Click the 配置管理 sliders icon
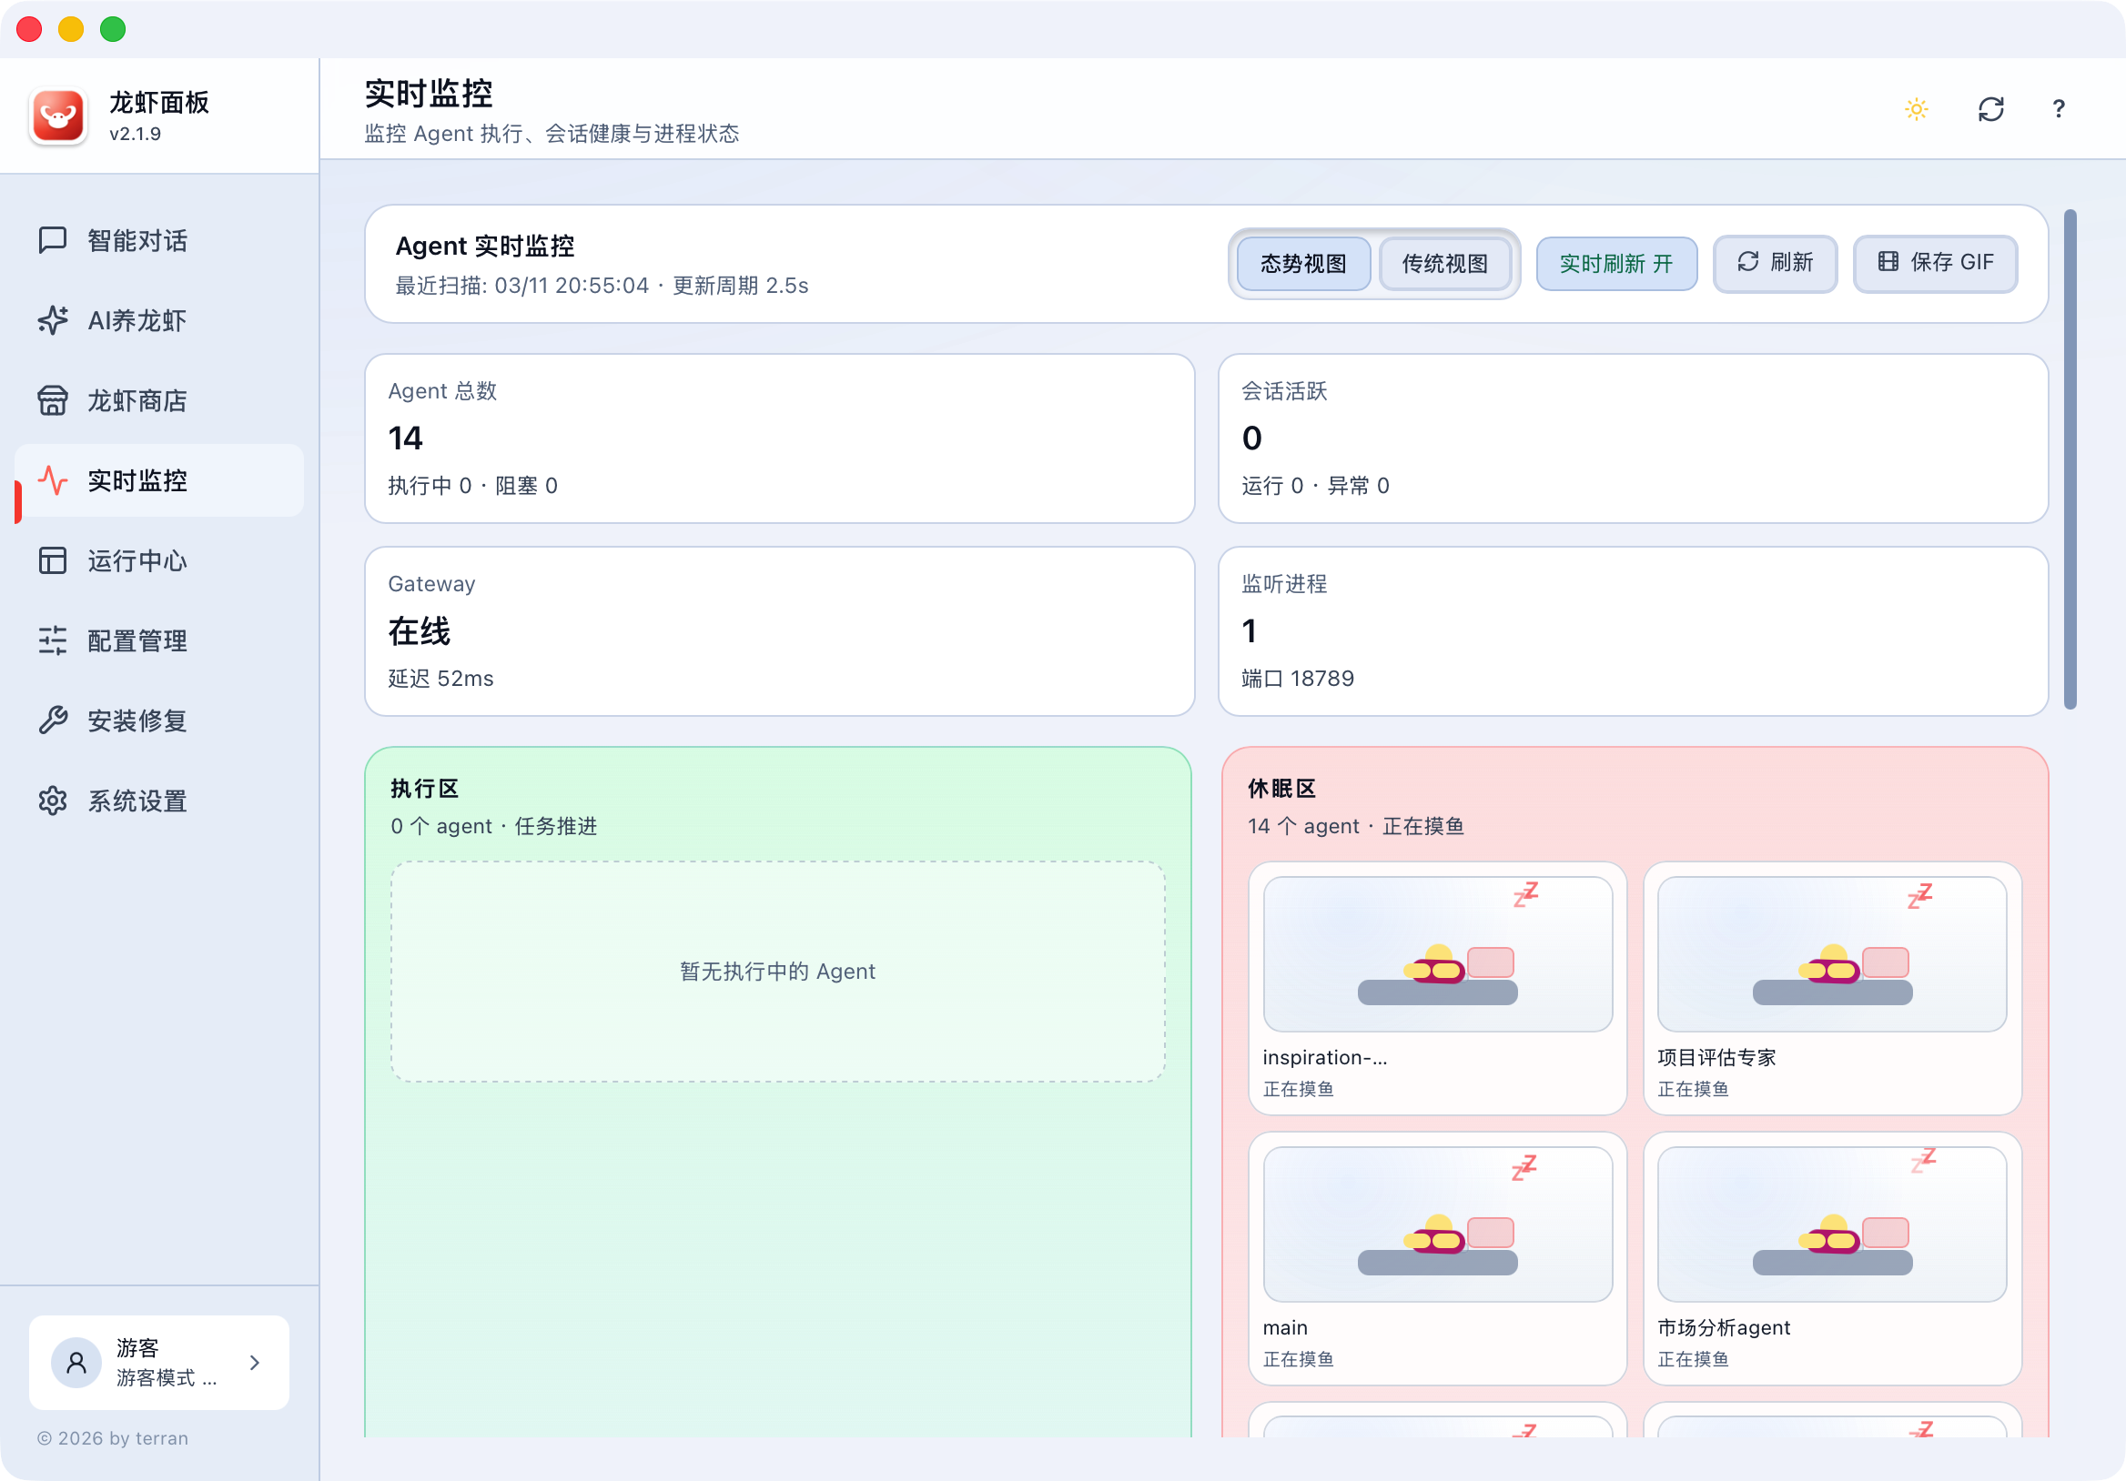The height and width of the screenshot is (1481, 2126). click(53, 640)
